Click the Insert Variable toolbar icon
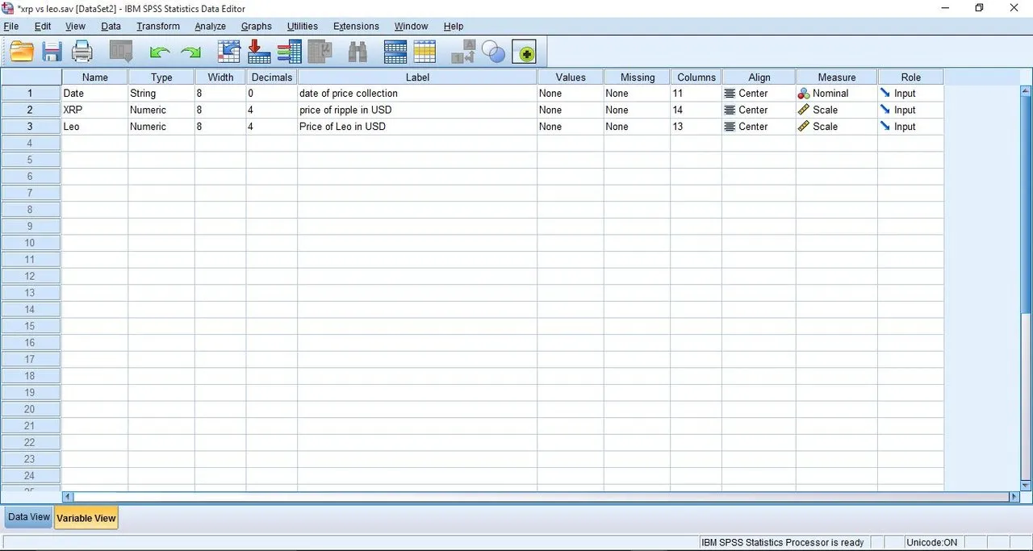Viewport: 1033px width, 551px height. click(424, 52)
